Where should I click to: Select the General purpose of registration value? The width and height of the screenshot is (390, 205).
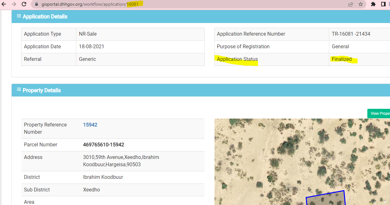point(340,47)
